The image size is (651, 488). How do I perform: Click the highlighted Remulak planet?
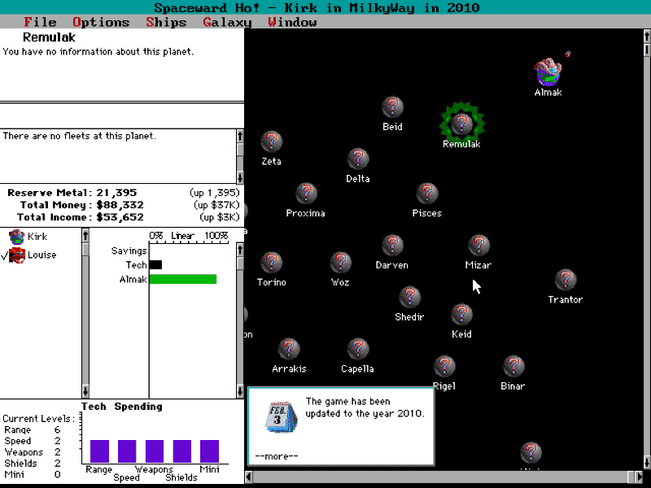pos(461,124)
